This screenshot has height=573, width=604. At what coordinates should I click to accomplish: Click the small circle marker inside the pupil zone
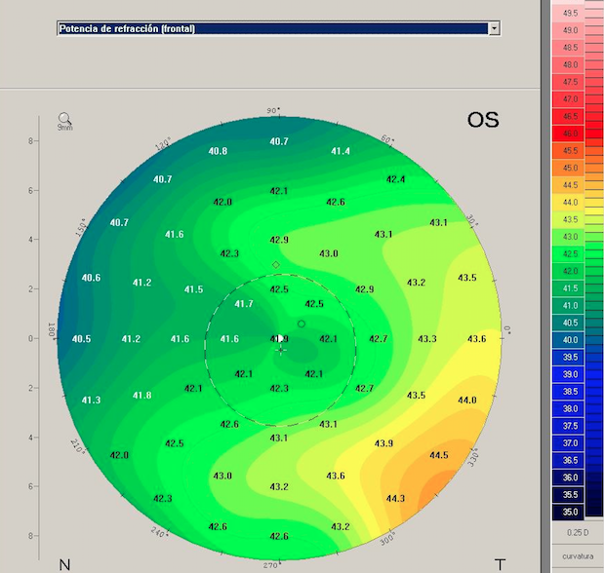[302, 324]
